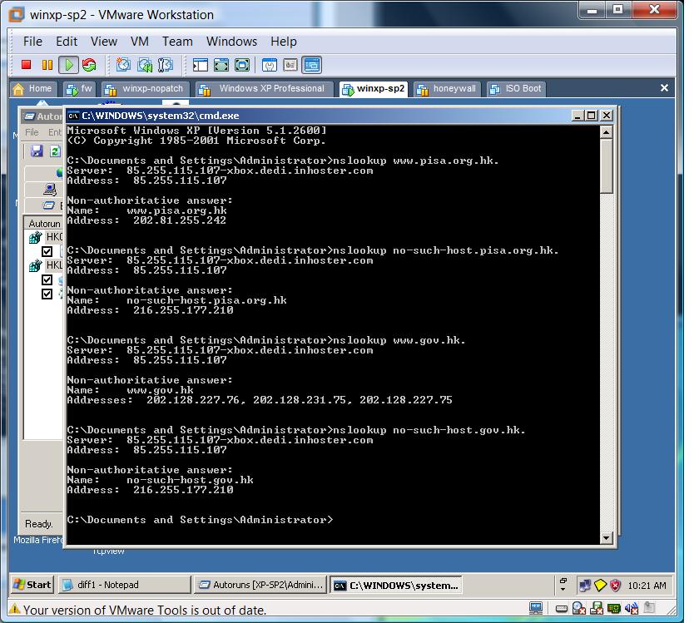Suspend the VM with the orange pause icon
The image size is (699, 623).
tap(47, 65)
